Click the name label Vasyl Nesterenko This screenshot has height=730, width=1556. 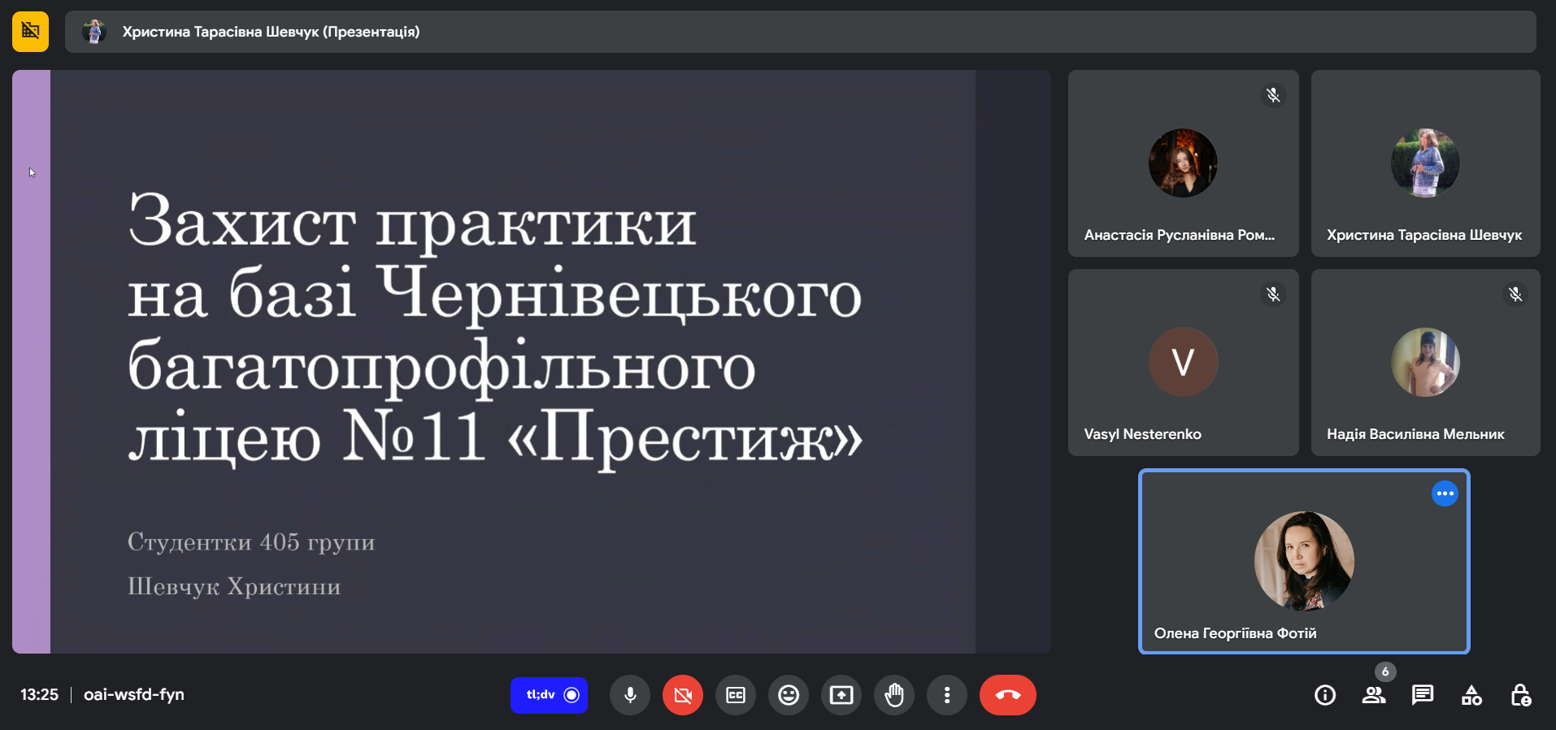coord(1142,434)
